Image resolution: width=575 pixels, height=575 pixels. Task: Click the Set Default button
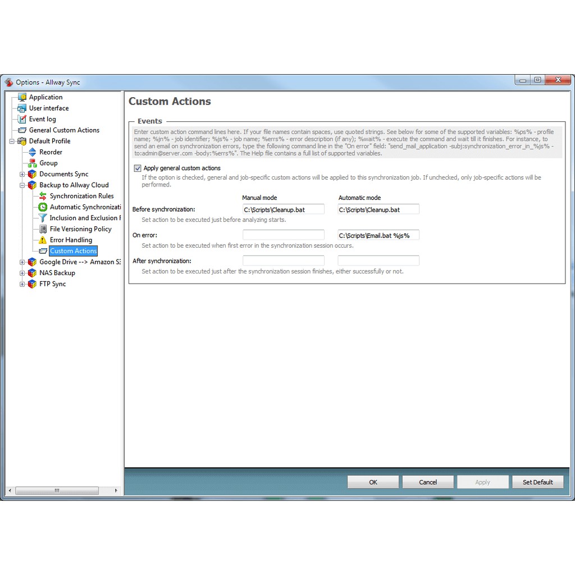pos(537,482)
